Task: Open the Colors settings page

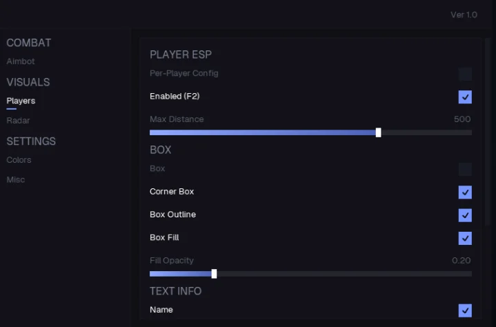Action: pyautogui.click(x=19, y=160)
